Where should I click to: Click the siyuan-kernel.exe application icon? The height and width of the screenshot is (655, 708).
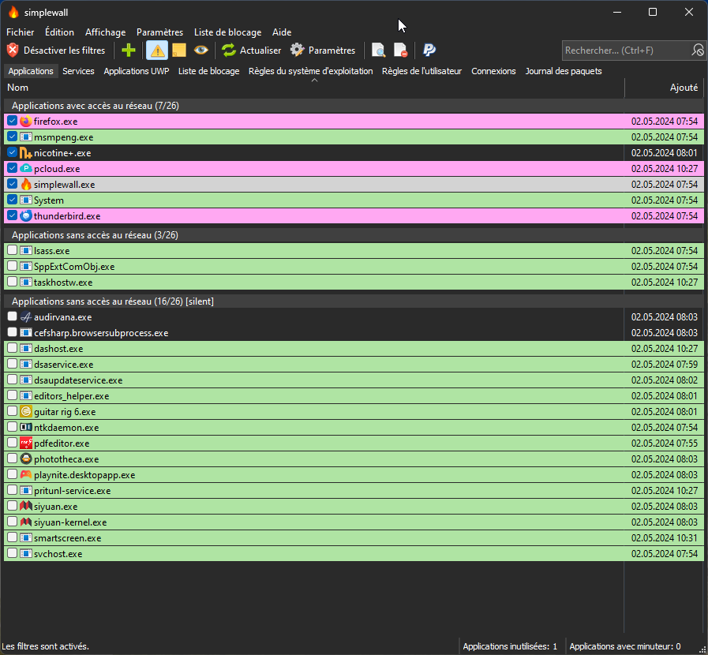coord(26,522)
